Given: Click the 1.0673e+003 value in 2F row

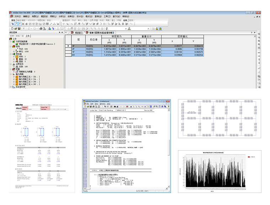Looking at the screenshot, I should click(x=109, y=49).
